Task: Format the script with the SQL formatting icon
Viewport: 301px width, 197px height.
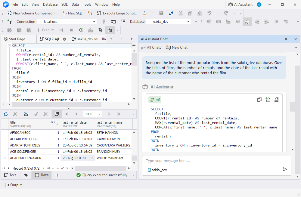Action: pos(247,22)
